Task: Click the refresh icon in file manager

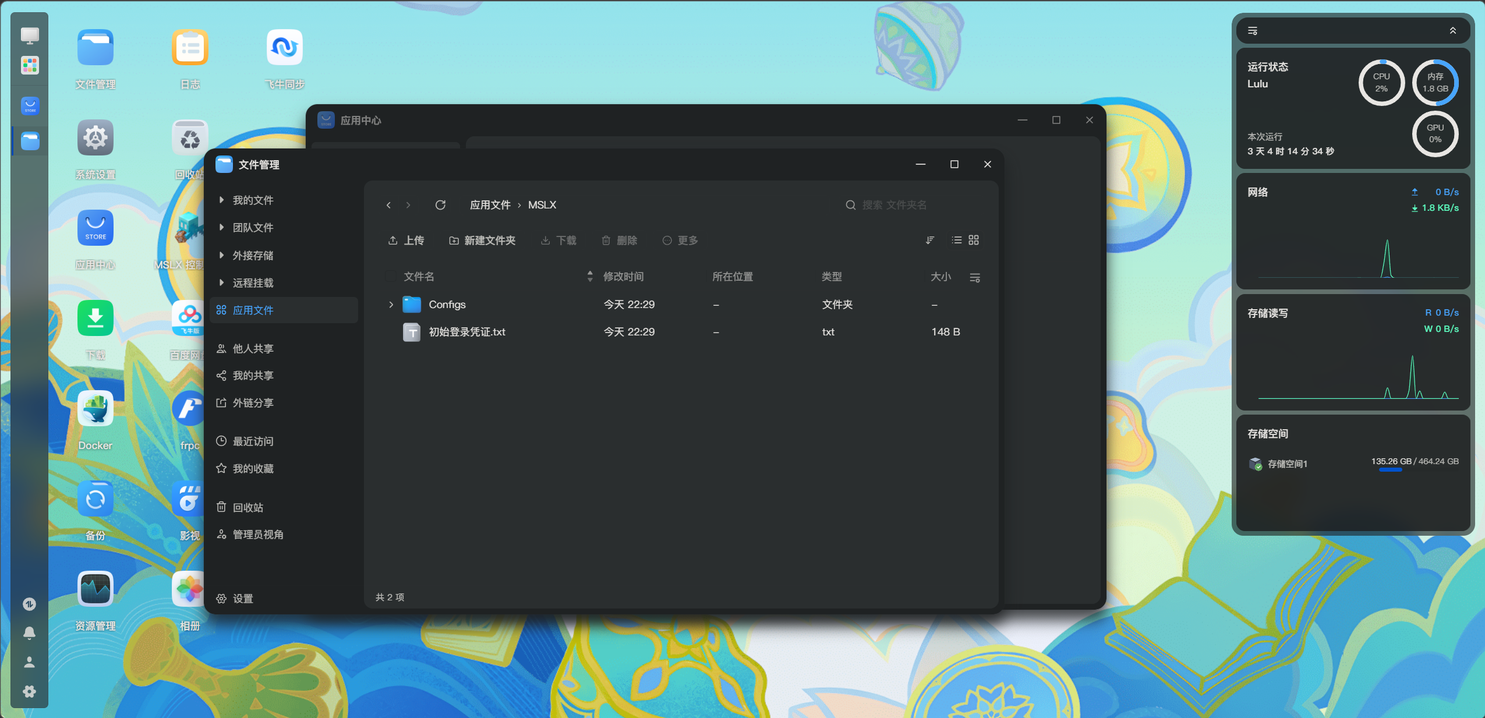Action: (x=440, y=205)
